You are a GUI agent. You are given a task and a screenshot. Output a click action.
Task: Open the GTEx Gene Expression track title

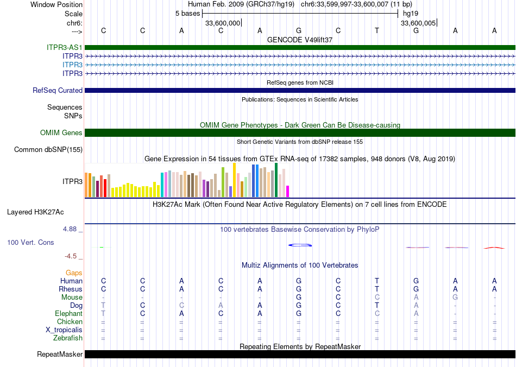[x=300, y=159]
